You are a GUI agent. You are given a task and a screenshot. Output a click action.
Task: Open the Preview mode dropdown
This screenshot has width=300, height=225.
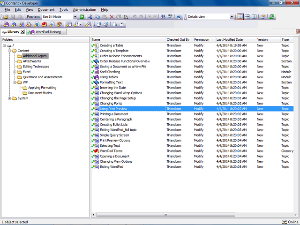tap(75, 17)
